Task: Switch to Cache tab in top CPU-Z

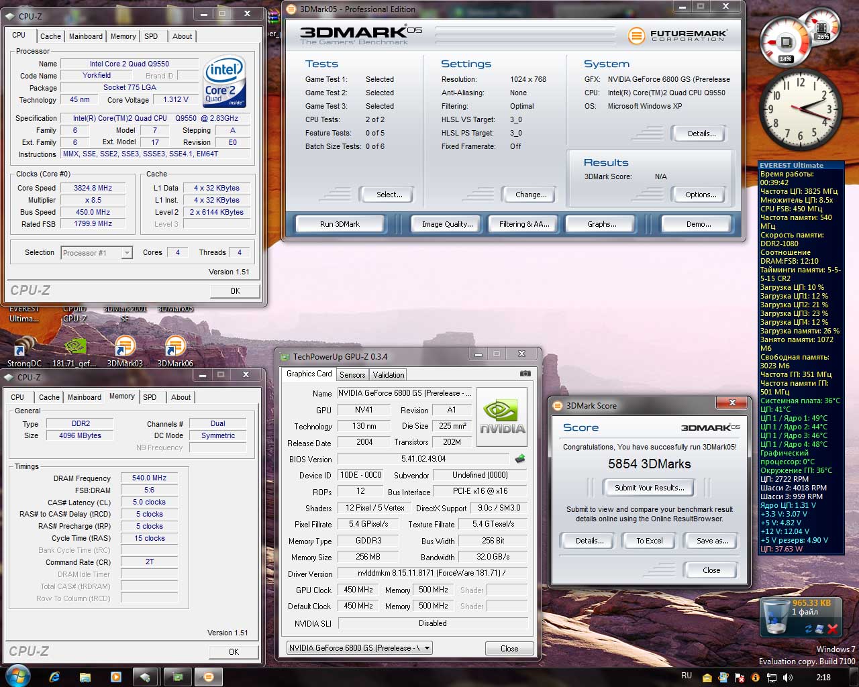Action: 50,36
